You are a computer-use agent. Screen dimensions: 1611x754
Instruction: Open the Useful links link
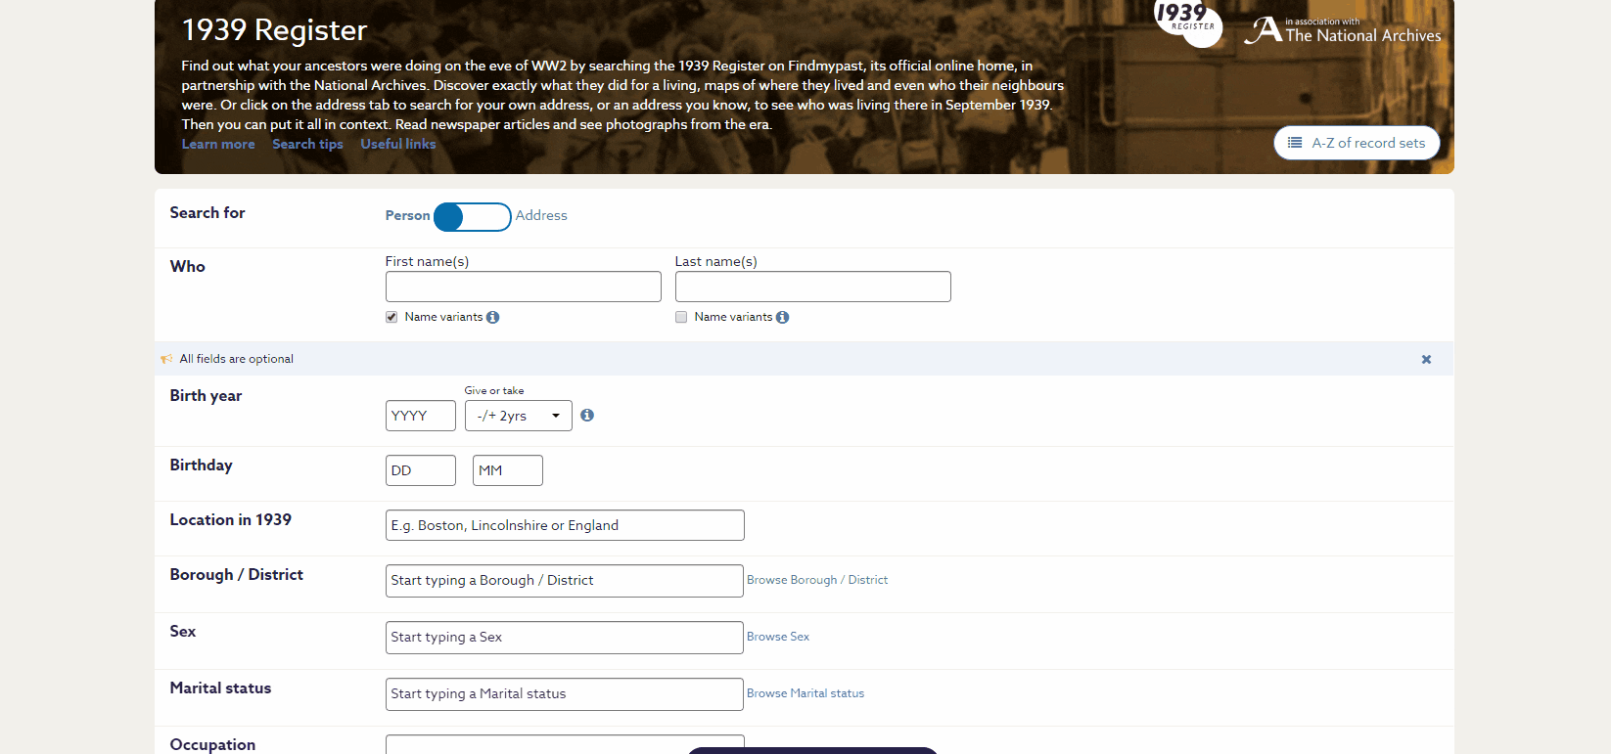[x=398, y=144]
